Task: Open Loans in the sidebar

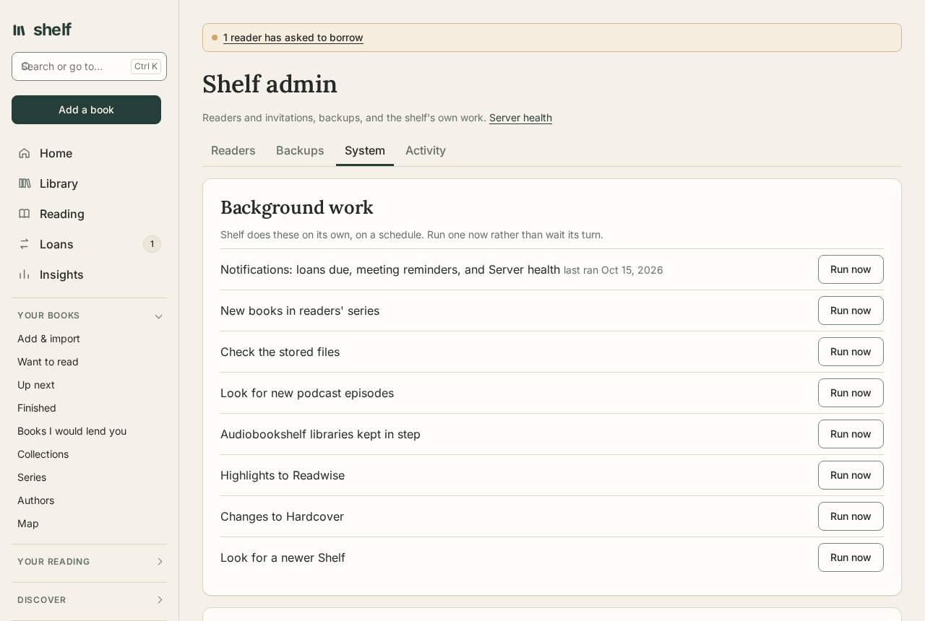Action: [89, 244]
